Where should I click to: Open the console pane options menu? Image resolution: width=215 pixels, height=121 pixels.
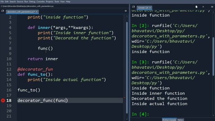(212, 7)
